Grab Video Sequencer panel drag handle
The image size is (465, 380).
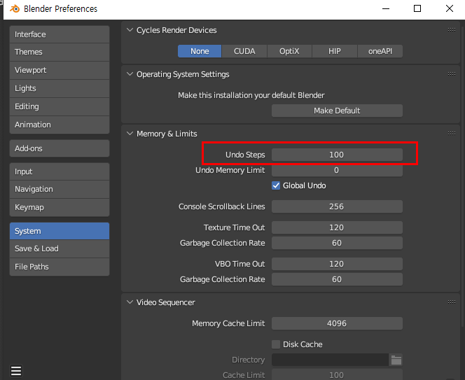452,302
